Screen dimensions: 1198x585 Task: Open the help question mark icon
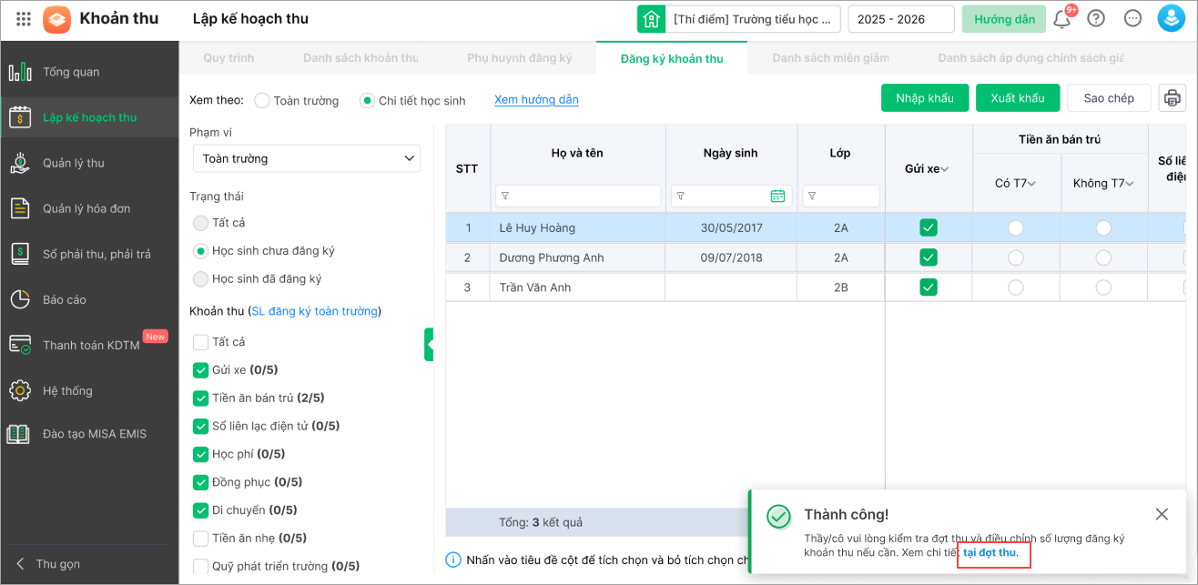(1096, 19)
